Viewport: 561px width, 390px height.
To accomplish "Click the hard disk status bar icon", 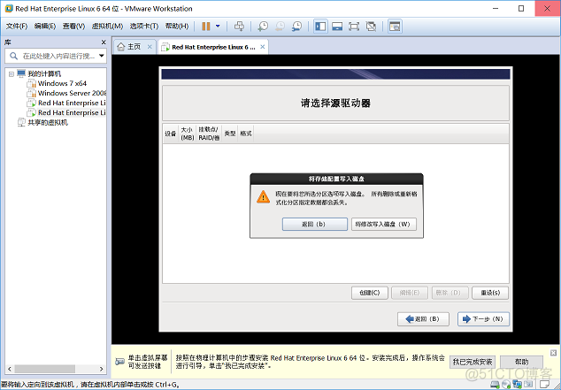I will (x=496, y=385).
